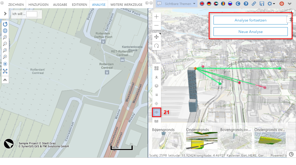Screen dimensions: 296x165
Task: Click the red power logout icon
Action: pyautogui.click(x=282, y=4)
